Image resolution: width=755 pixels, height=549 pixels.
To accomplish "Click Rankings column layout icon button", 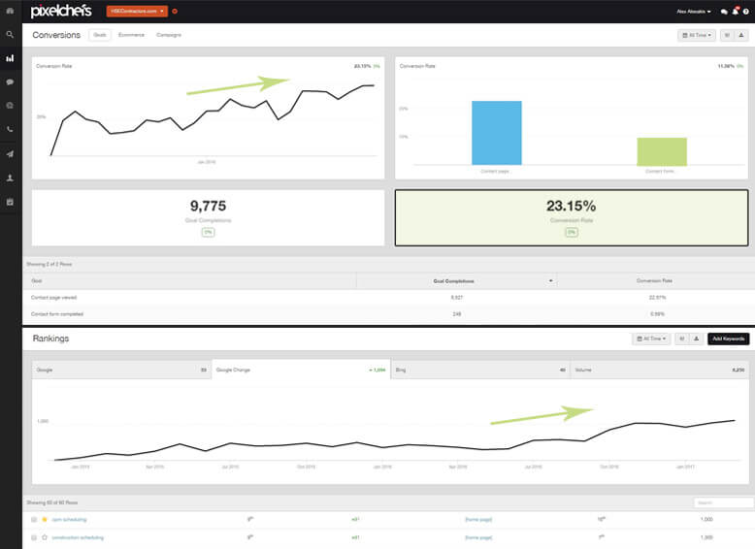I will [682, 339].
